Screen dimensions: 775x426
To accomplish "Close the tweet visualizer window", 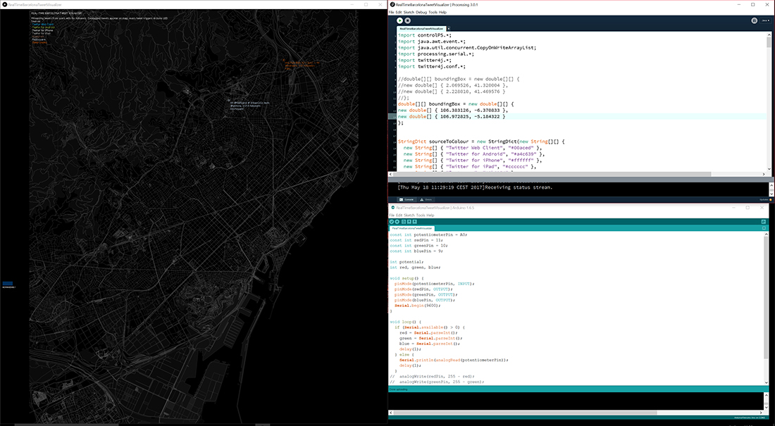I will coord(380,4).
